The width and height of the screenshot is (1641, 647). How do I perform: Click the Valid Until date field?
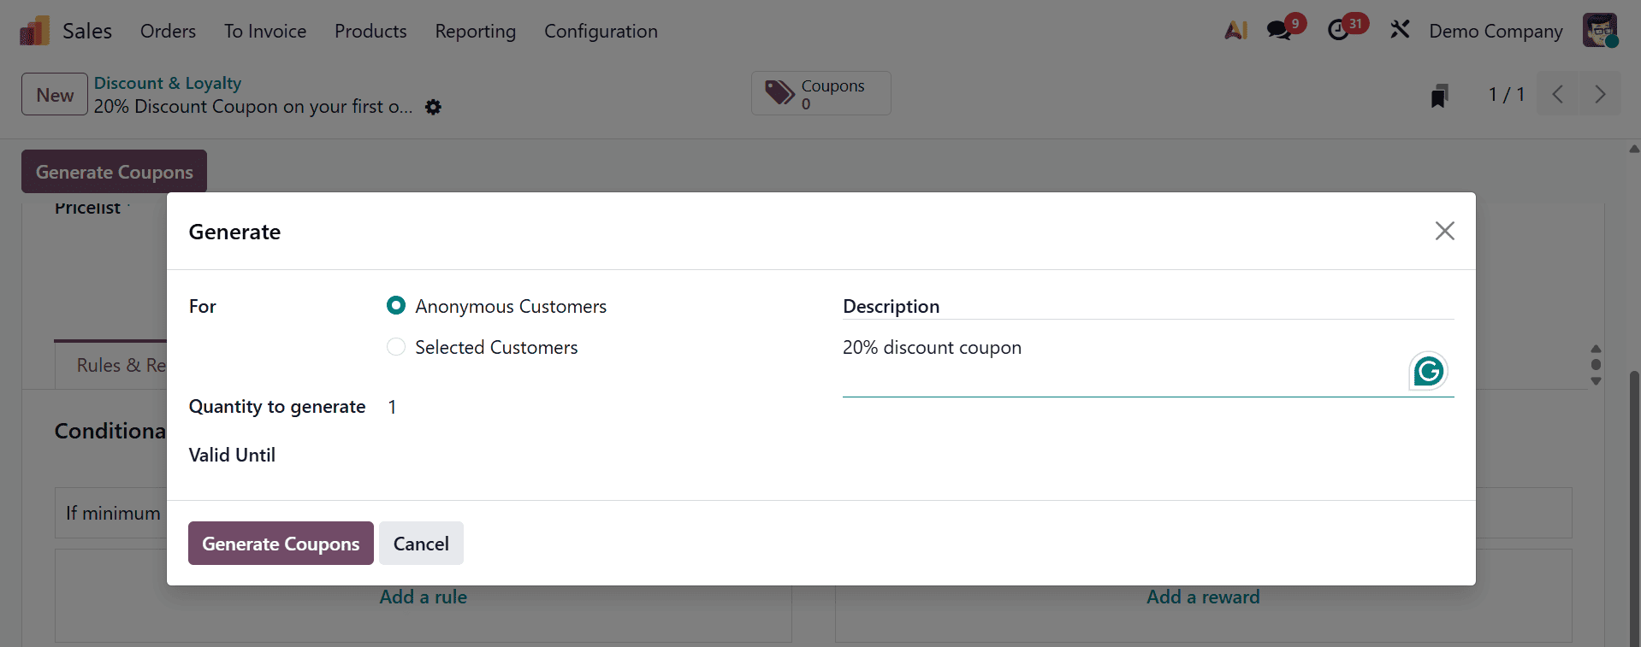point(594,455)
